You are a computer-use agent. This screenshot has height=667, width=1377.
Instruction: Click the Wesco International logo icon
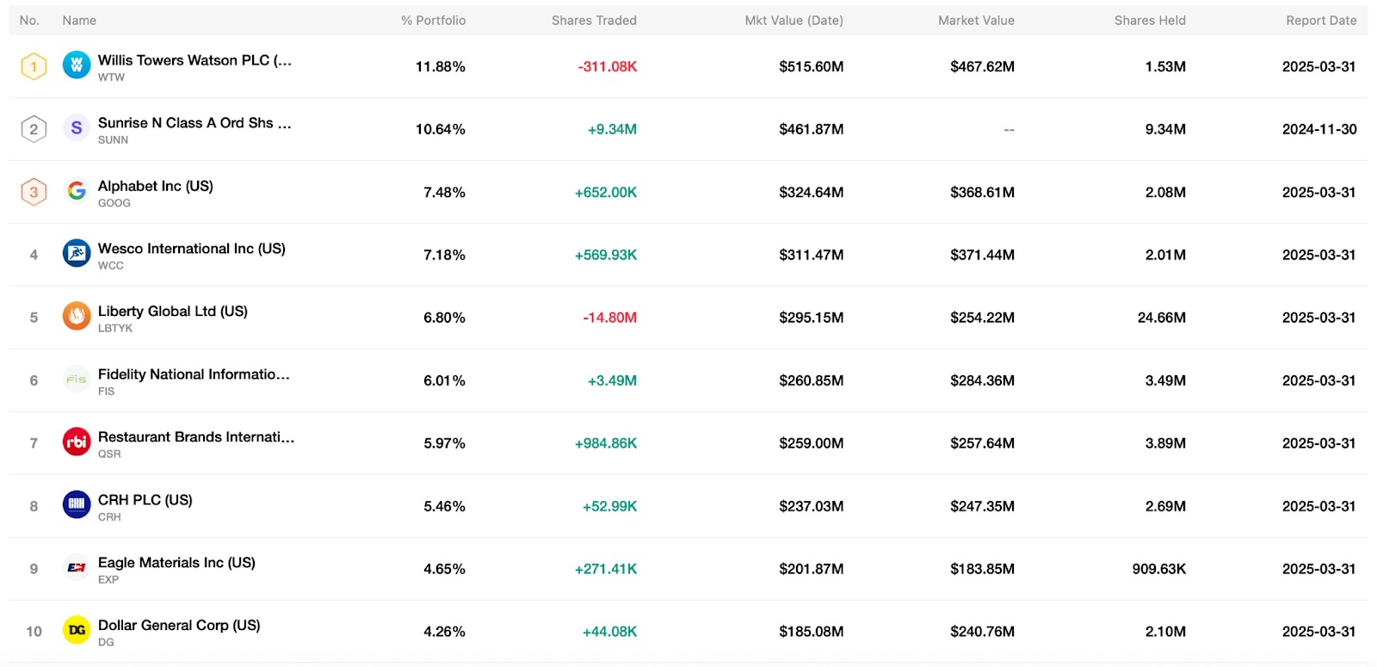(x=77, y=254)
